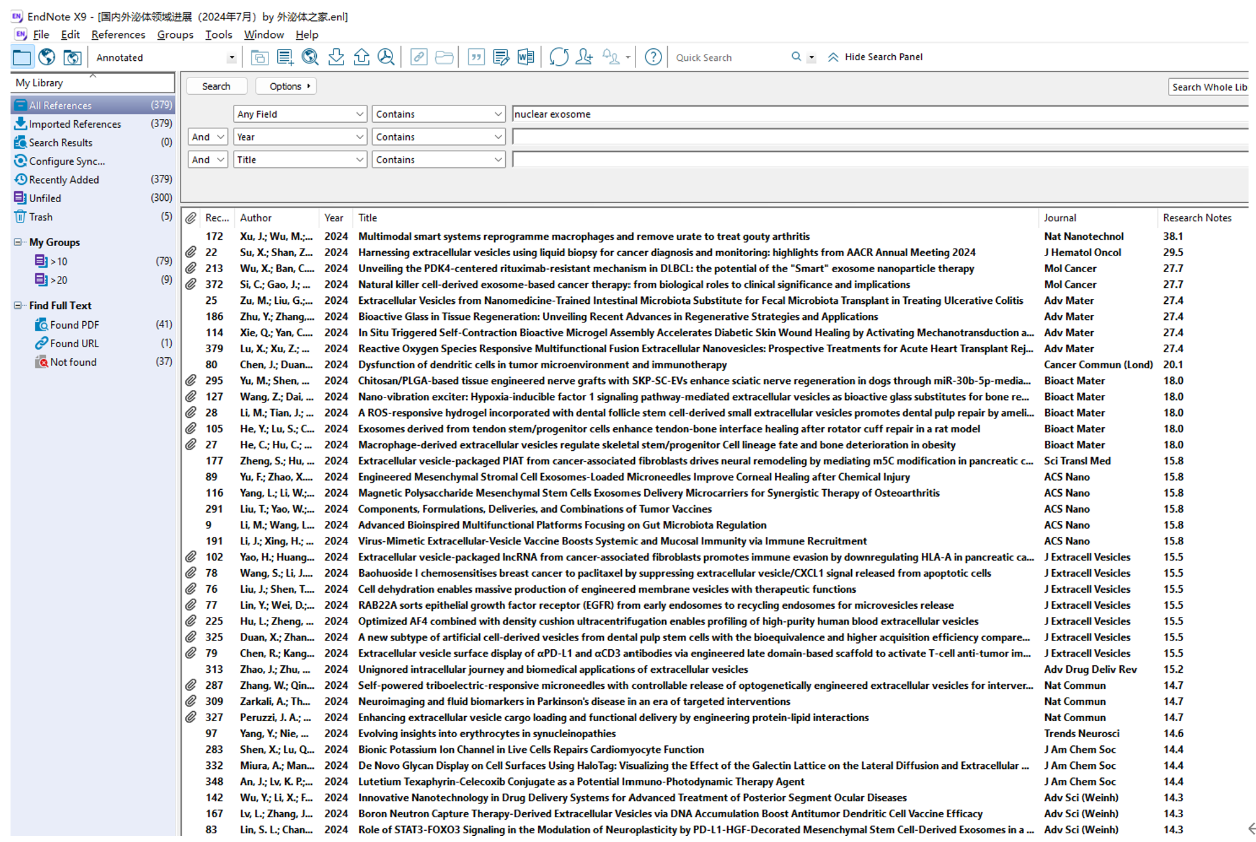Open Activity Feed dropdown arrow

628,58
